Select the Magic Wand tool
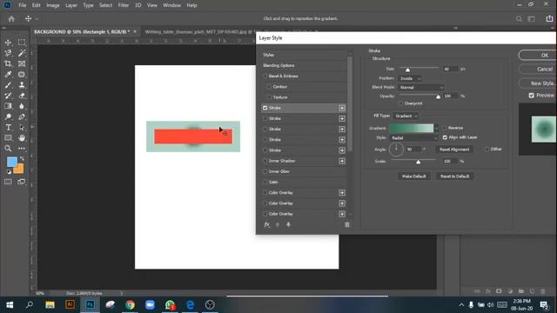557x313 pixels. (22, 53)
